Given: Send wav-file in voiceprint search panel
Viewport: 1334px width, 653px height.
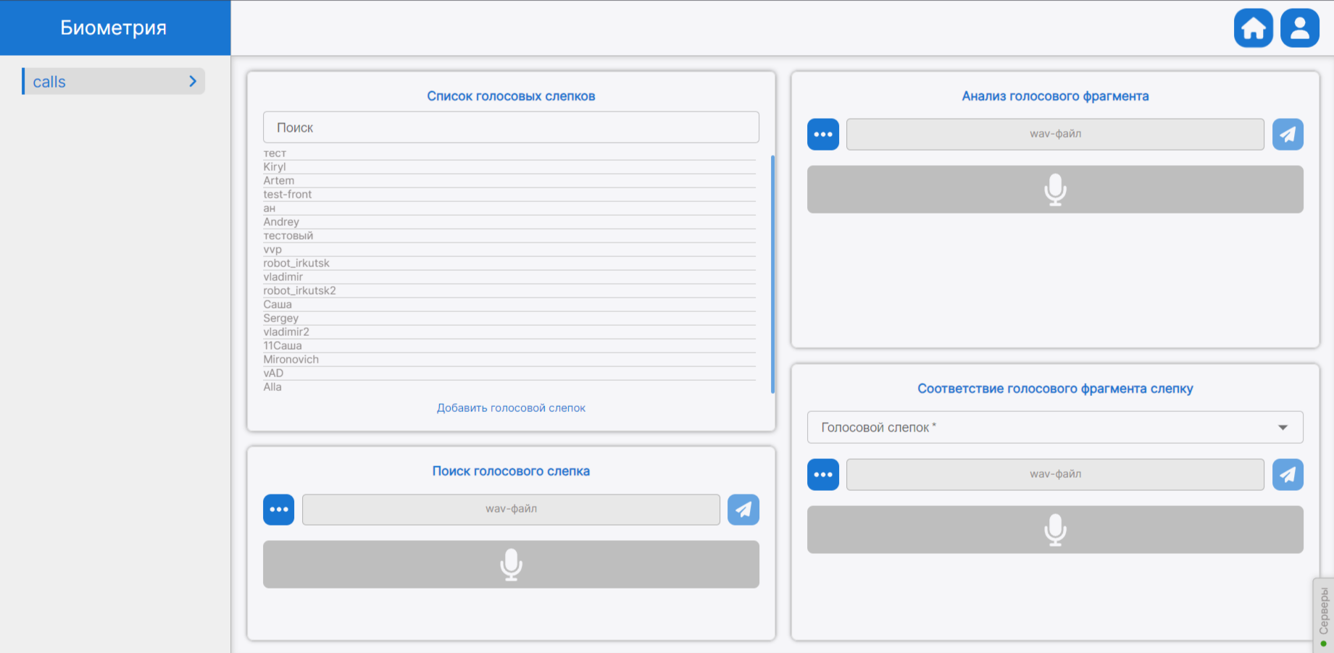Looking at the screenshot, I should (743, 510).
